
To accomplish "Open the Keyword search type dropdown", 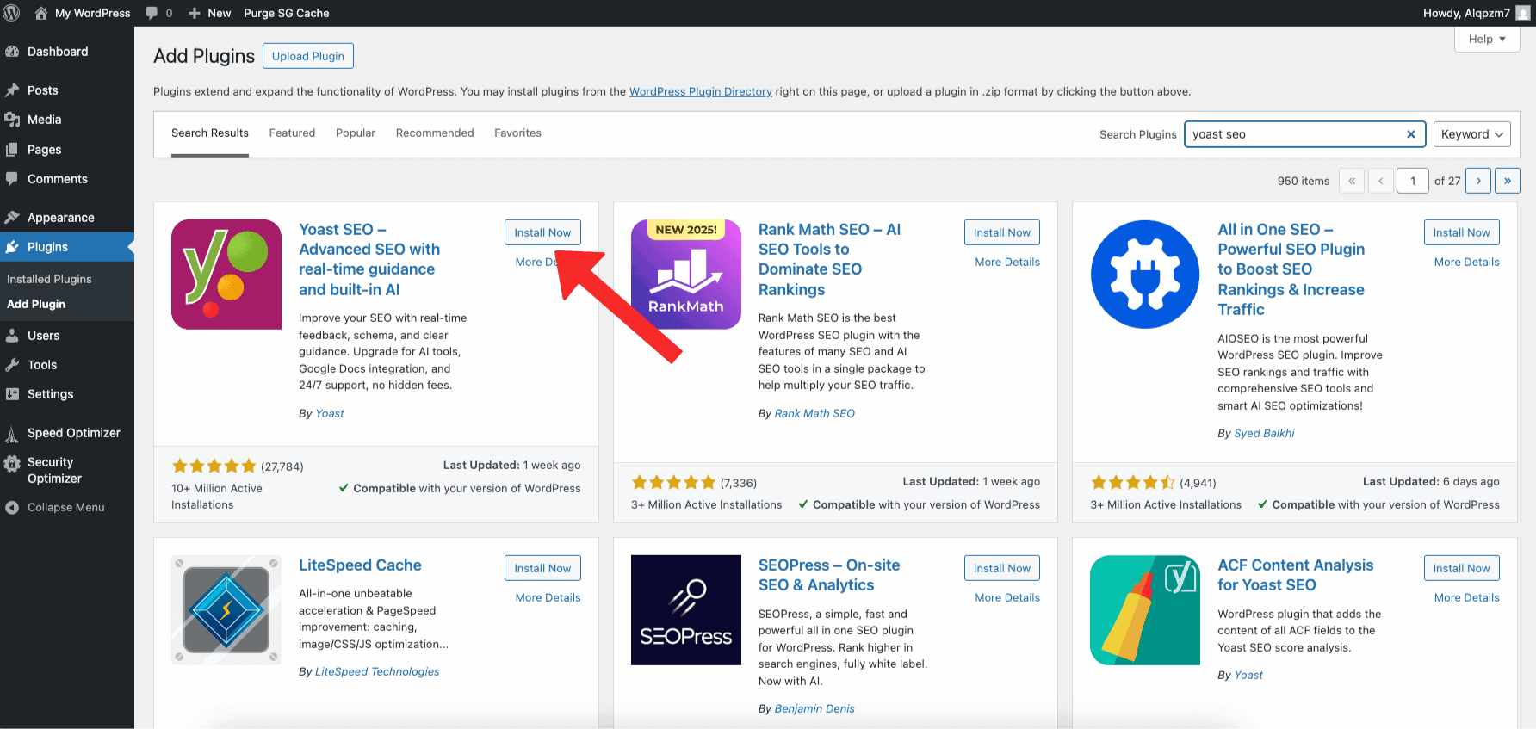I will pos(1472,134).
